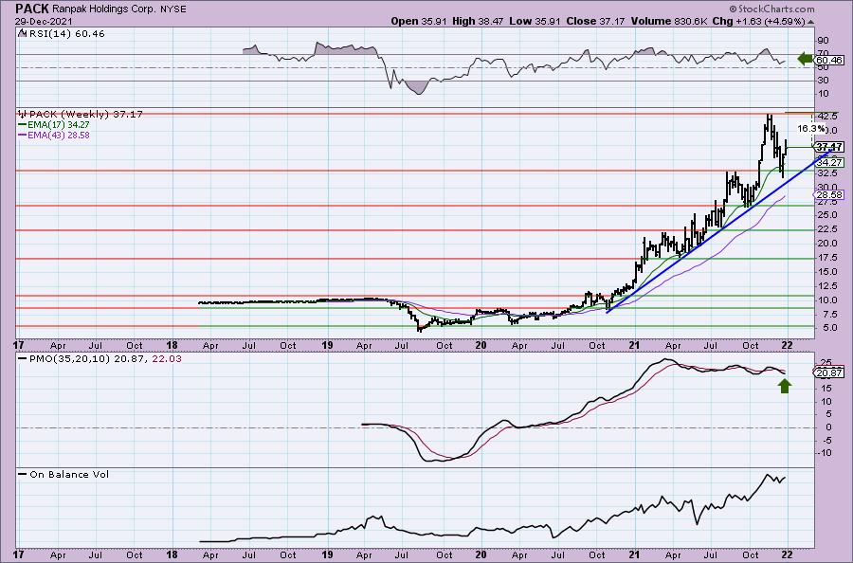Click the PMO 20.87 value tag on the right axis
853x563 pixels.
[829, 372]
